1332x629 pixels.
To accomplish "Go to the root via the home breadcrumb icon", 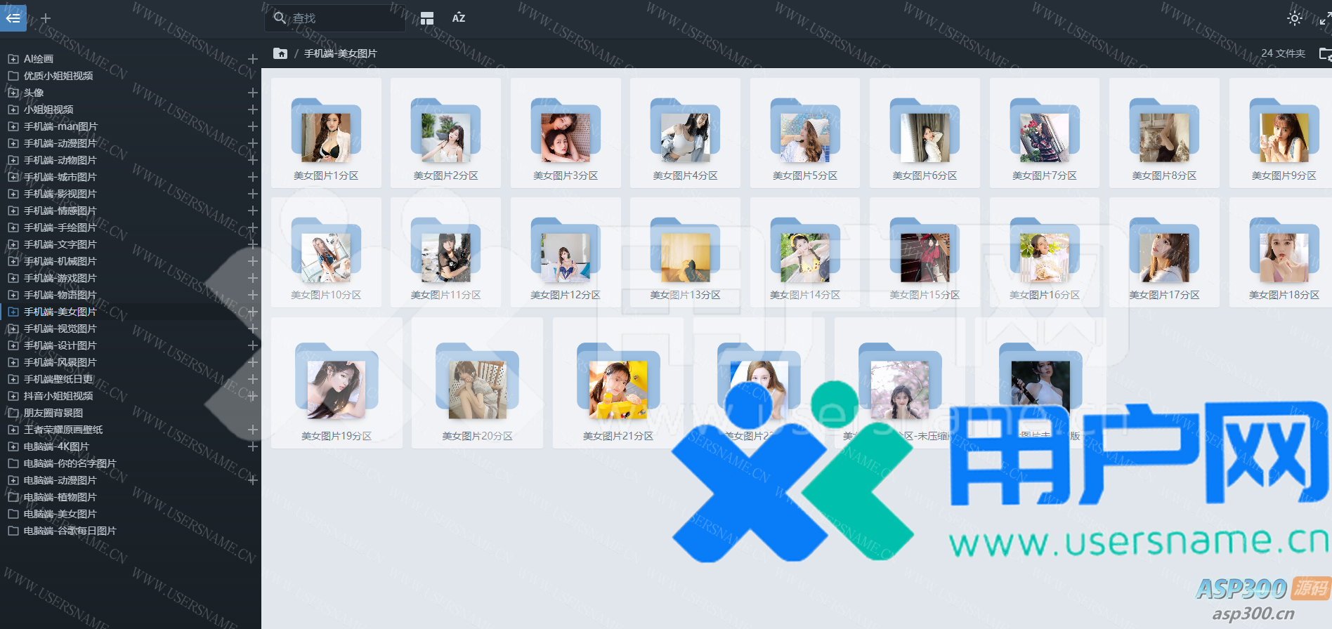I will point(280,53).
